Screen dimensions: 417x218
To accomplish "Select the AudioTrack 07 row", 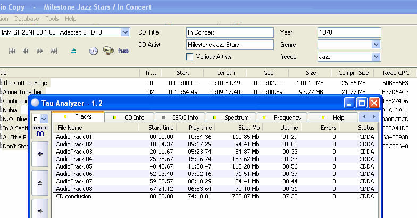I will (215, 181).
